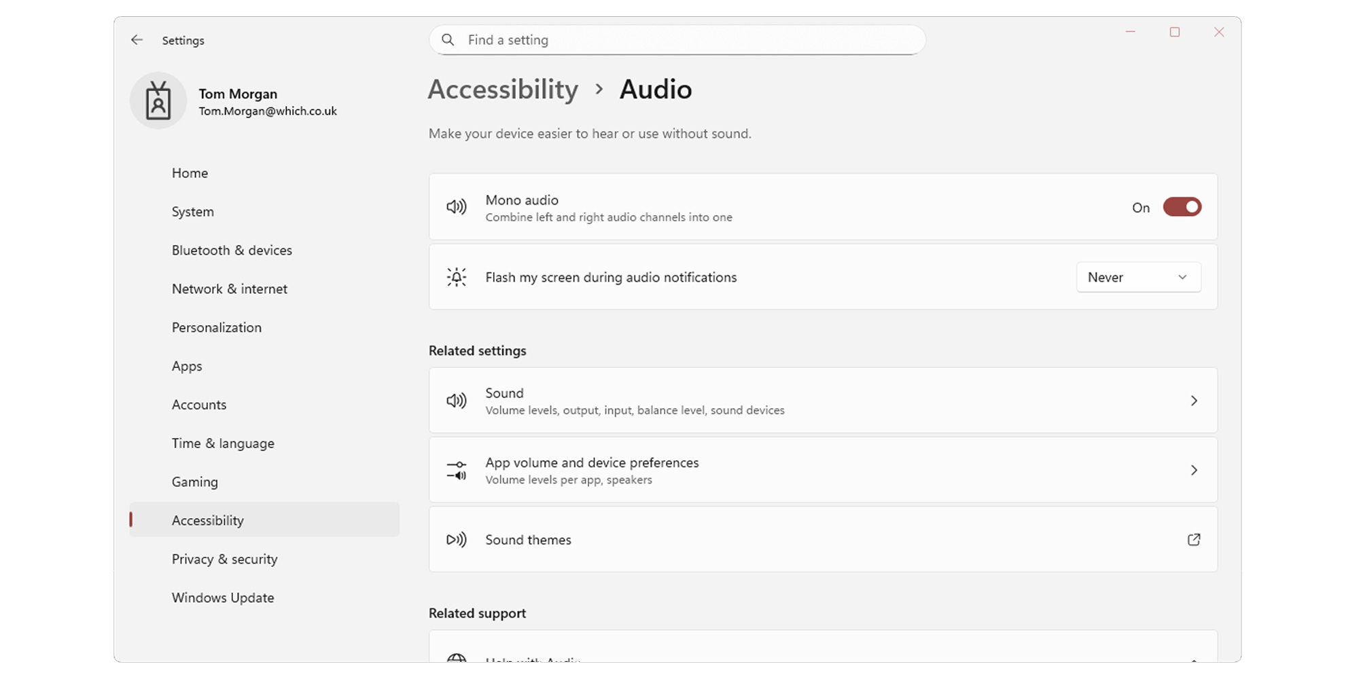Viewport: 1359px width, 679px height.
Task: Click the flash screen notification bell icon
Action: tap(457, 277)
